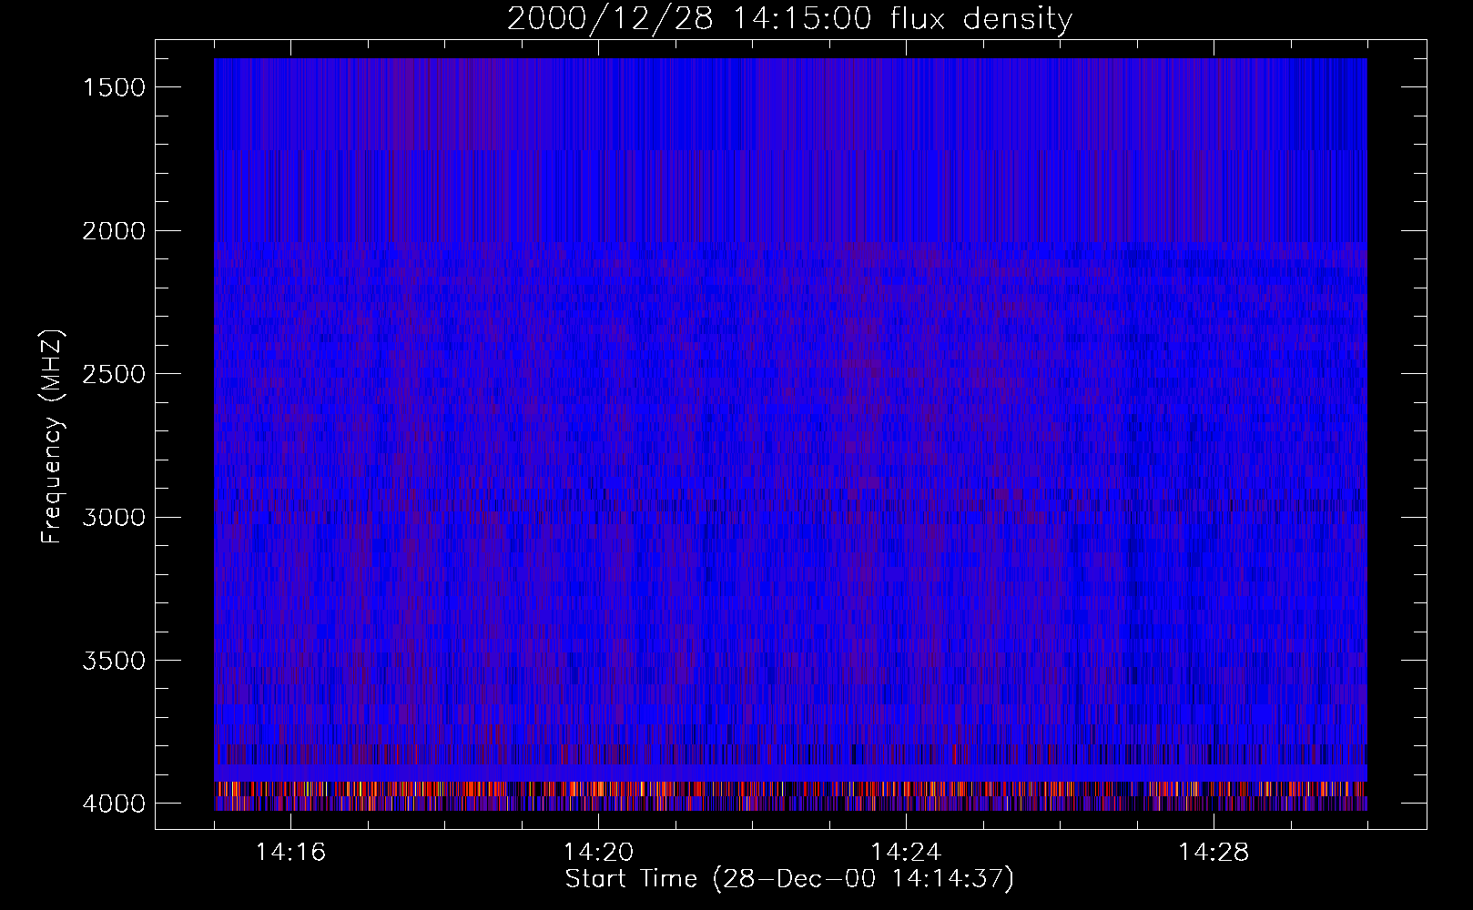Click the 4000 frequency tick label
The height and width of the screenshot is (910, 1473).
pos(114,804)
